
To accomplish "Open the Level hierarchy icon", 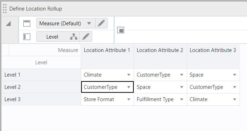I will (x=74, y=37).
